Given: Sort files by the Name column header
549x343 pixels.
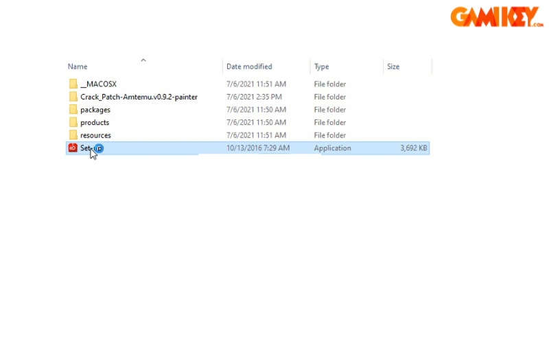Looking at the screenshot, I should 78,67.
